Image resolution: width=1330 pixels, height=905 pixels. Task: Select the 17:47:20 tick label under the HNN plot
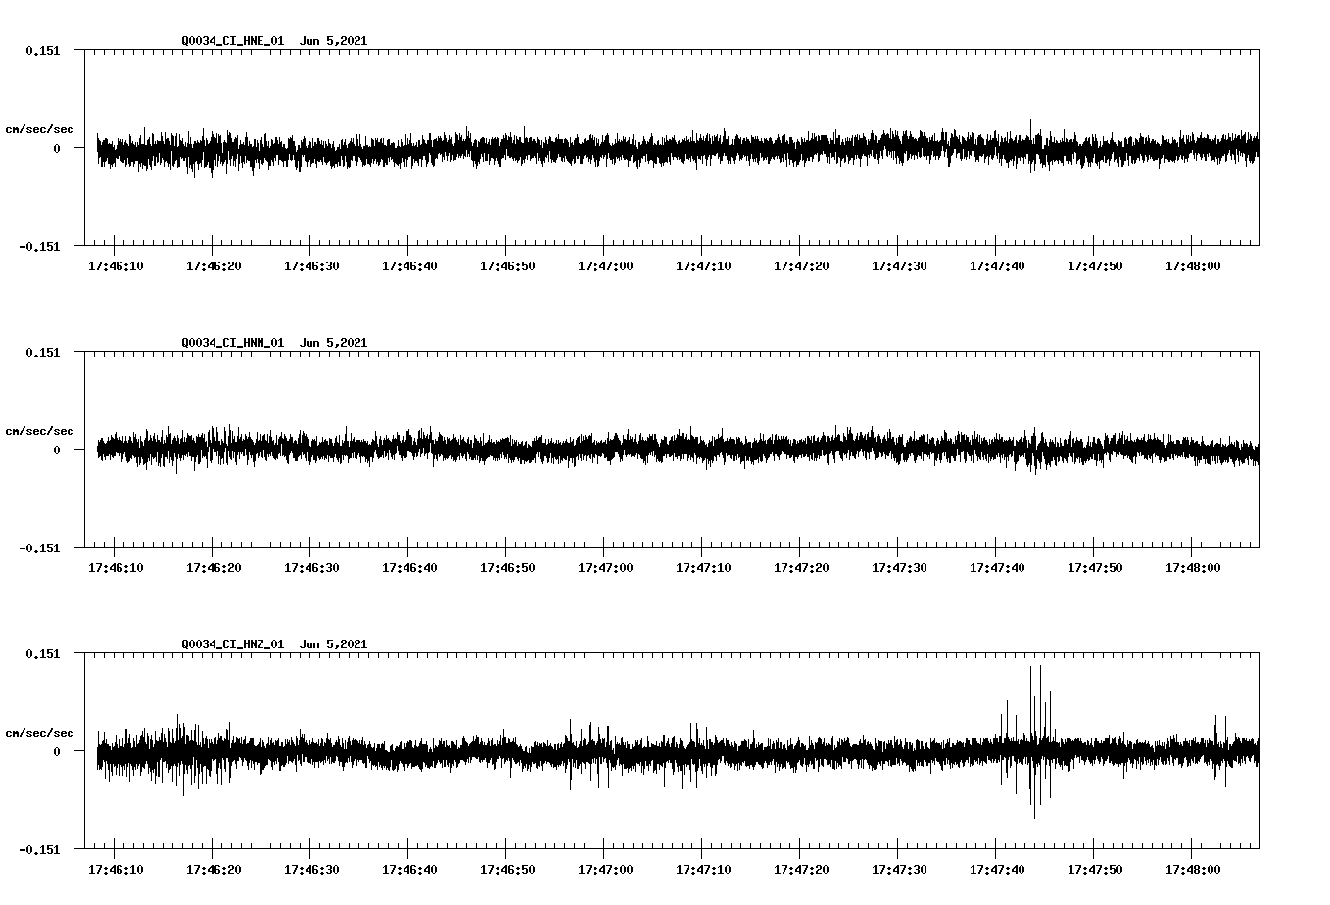pyautogui.click(x=801, y=567)
